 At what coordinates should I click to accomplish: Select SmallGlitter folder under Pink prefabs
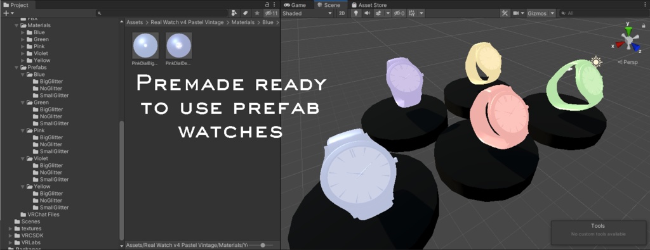51,151
